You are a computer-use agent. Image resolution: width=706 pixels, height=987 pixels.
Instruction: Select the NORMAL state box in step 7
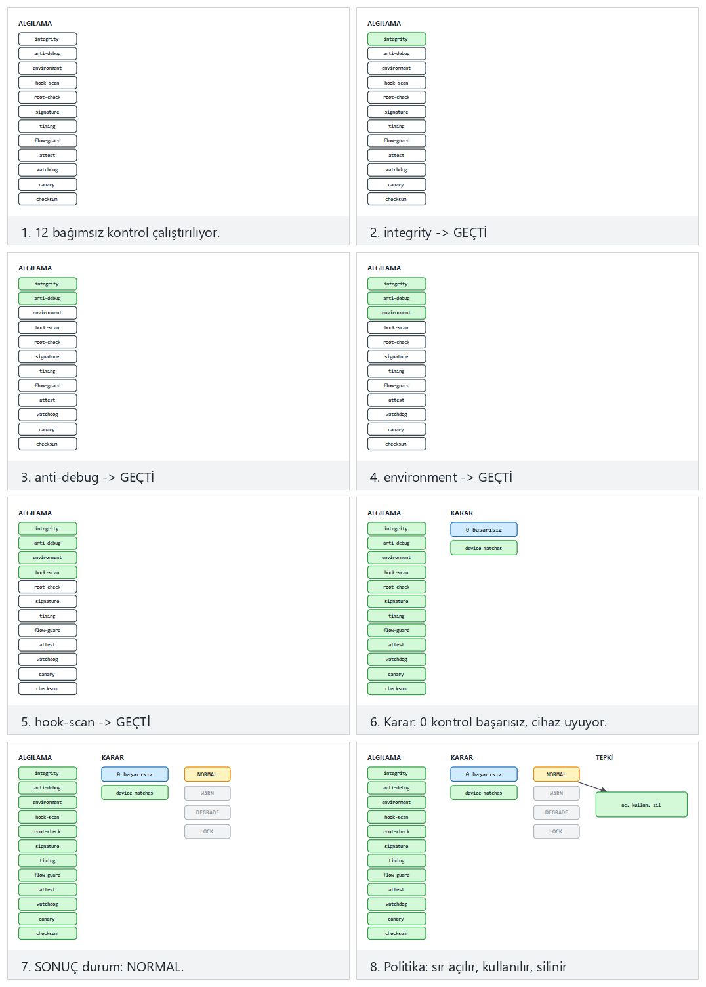[x=207, y=774]
